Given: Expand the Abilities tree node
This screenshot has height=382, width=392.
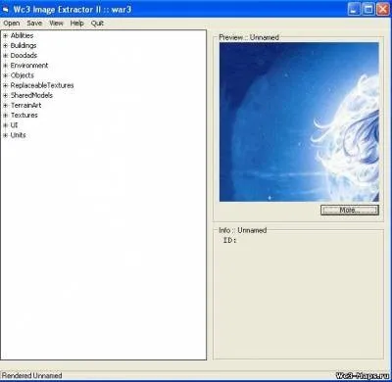Looking at the screenshot, I should (5, 35).
